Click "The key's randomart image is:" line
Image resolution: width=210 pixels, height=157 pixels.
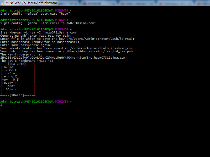27,61
